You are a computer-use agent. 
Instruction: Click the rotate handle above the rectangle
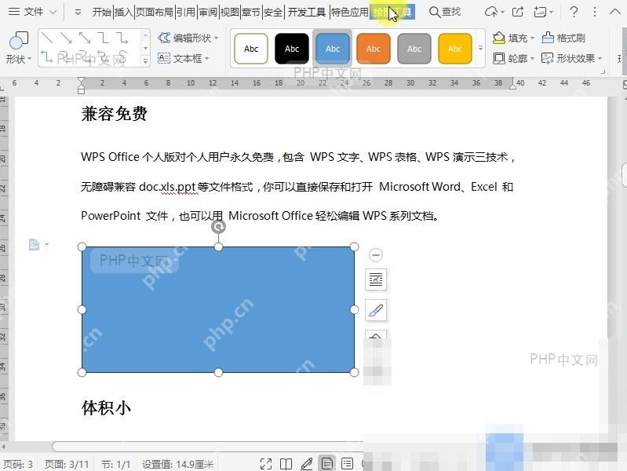point(218,227)
